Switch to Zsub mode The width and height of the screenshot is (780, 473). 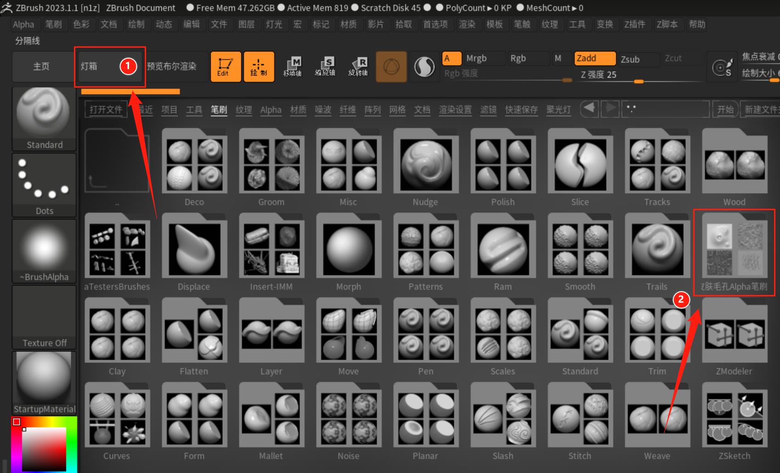(639, 59)
